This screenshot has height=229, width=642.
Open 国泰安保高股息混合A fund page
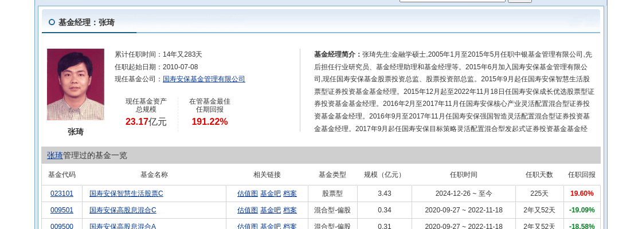(123, 226)
